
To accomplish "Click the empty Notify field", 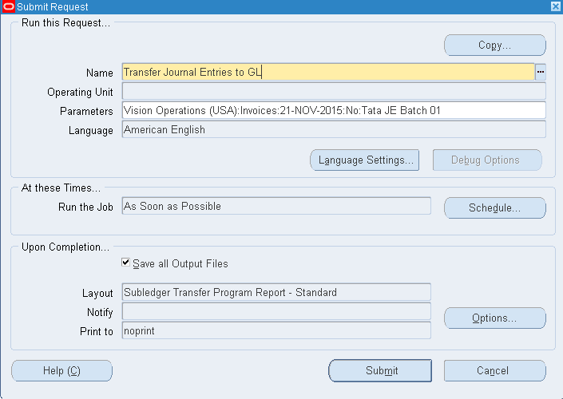I will [276, 312].
